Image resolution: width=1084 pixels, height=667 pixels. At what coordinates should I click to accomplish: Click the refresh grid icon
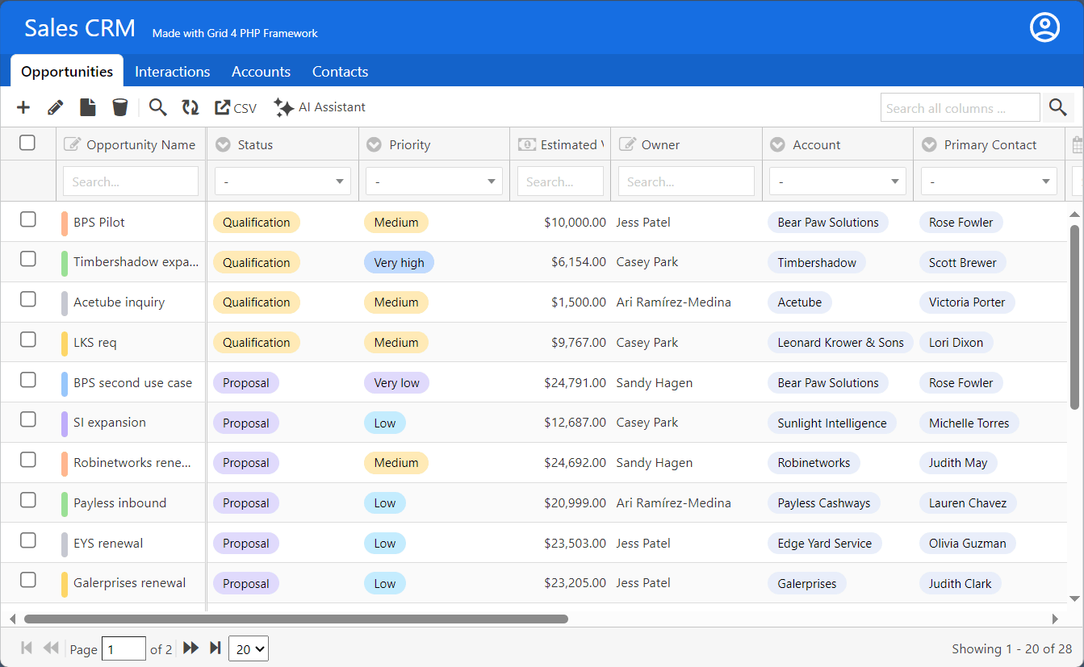[x=190, y=107]
